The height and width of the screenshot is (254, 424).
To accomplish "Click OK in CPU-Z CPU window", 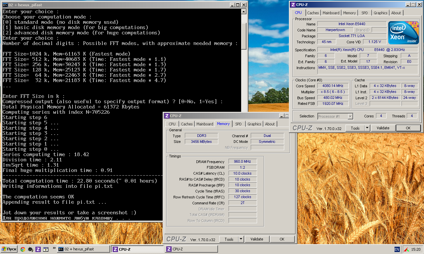I will (408, 128).
